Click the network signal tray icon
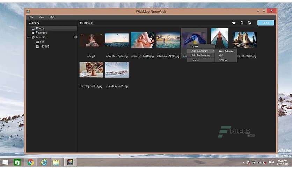 pos(259,163)
